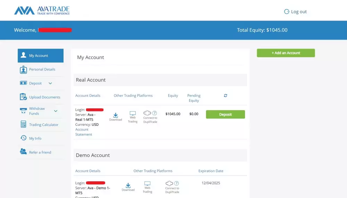Click the $0.00 pending equity value
The width and height of the screenshot is (347, 198).
tap(194, 114)
